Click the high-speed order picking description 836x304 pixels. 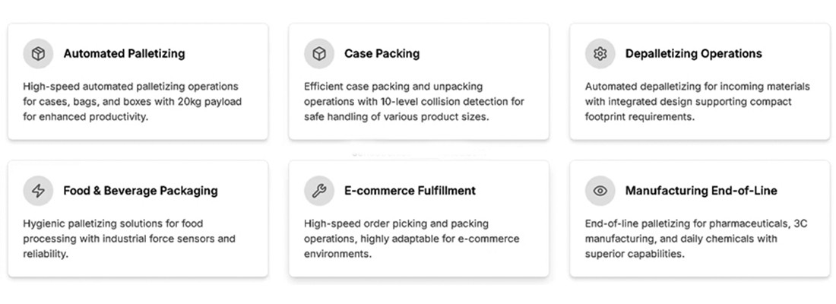click(x=411, y=239)
